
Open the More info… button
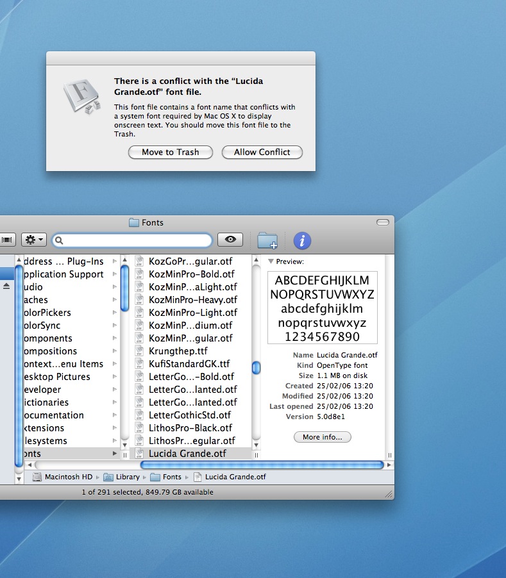pyautogui.click(x=323, y=437)
